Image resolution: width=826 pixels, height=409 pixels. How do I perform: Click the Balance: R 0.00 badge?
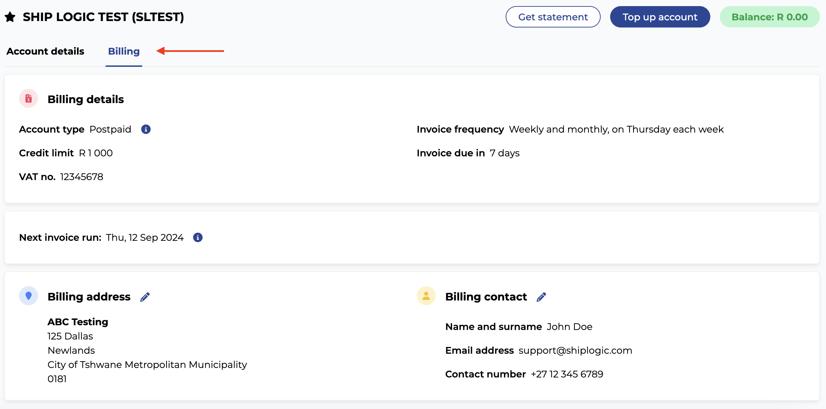pos(770,17)
